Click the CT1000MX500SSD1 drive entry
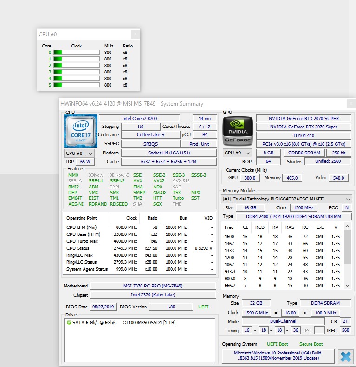Image resolution: width=356 pixels, height=367 pixels. pos(149,322)
